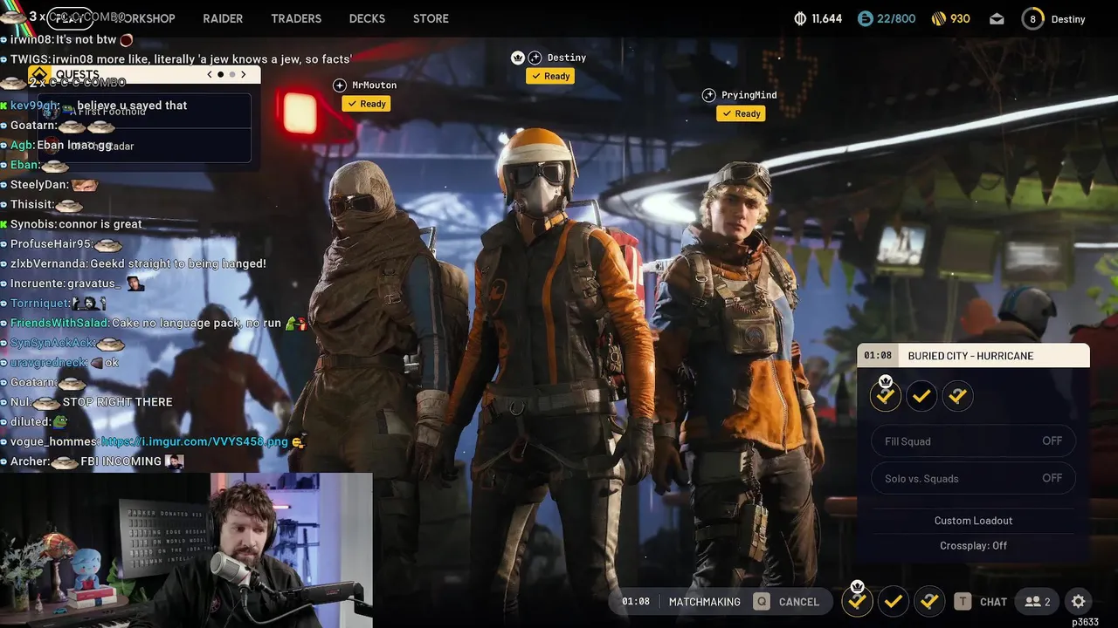This screenshot has height=628, width=1118.
Task: Open the imgur link in stream chat
Action: pos(195,441)
